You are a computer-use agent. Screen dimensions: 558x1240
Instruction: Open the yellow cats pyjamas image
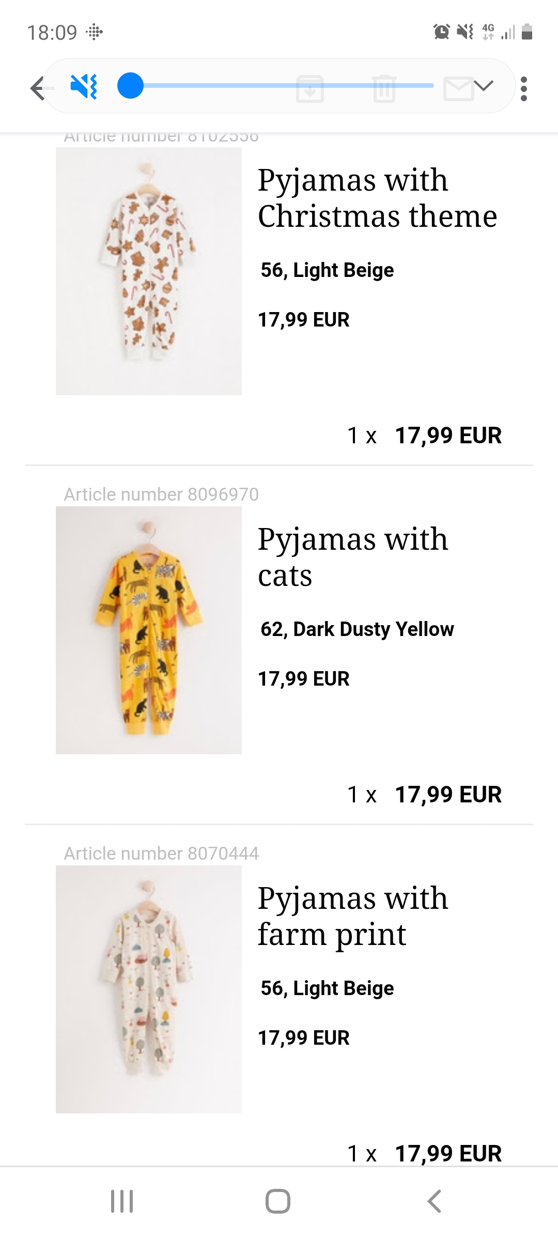click(x=149, y=630)
